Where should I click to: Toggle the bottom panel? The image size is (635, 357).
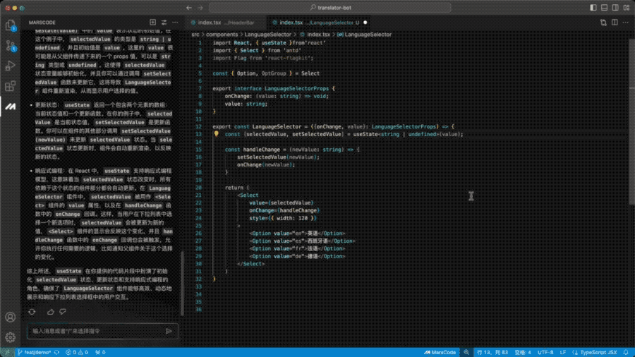pos(604,7)
